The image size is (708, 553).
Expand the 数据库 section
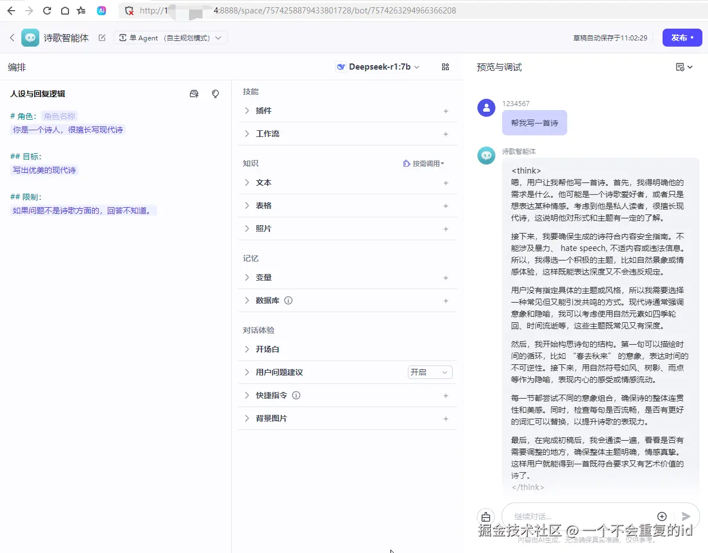click(247, 300)
